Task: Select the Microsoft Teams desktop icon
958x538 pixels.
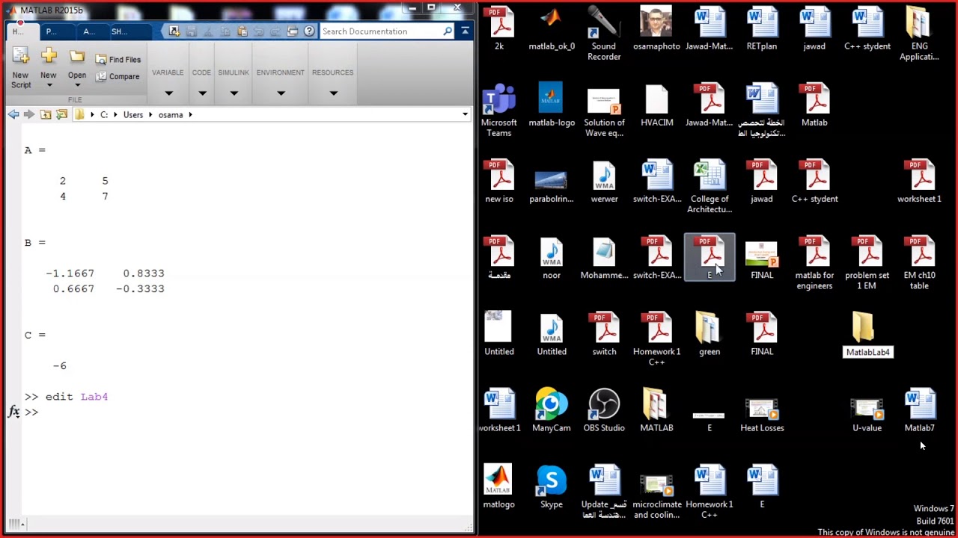Action: pos(499,110)
